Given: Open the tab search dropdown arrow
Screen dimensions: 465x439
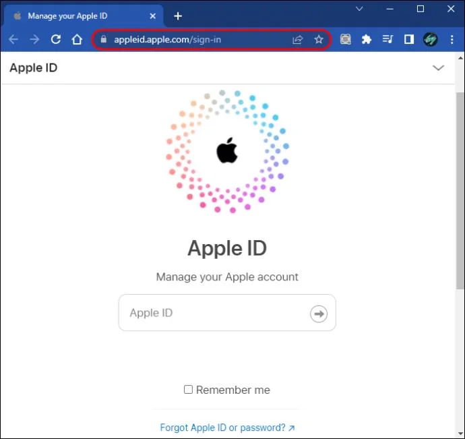Looking at the screenshot, I should (x=359, y=9).
